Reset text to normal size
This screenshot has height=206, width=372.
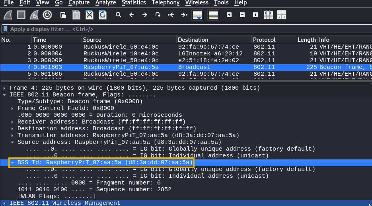coord(255,15)
